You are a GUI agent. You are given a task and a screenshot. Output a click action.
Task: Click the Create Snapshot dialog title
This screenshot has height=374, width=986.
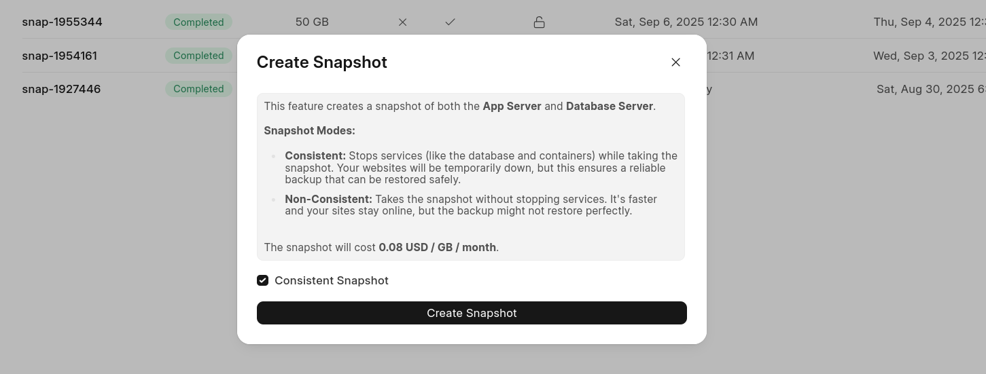click(321, 62)
